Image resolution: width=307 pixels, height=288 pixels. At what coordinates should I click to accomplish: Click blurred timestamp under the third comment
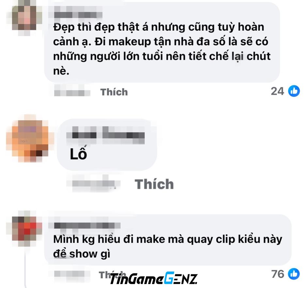click(72, 274)
